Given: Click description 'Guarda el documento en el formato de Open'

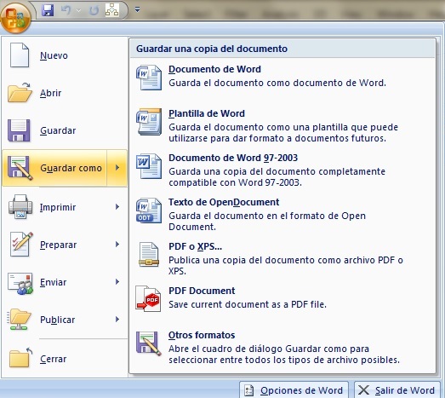Looking at the screenshot, I should click(267, 216).
